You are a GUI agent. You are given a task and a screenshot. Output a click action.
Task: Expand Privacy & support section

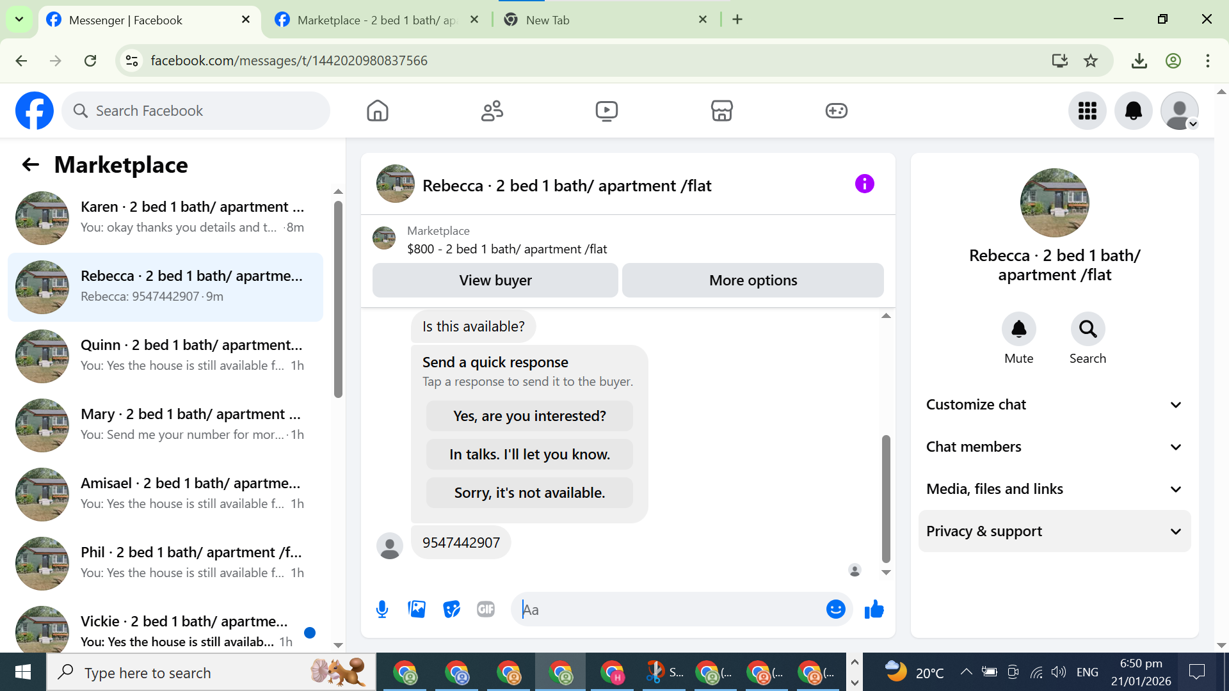point(1054,531)
